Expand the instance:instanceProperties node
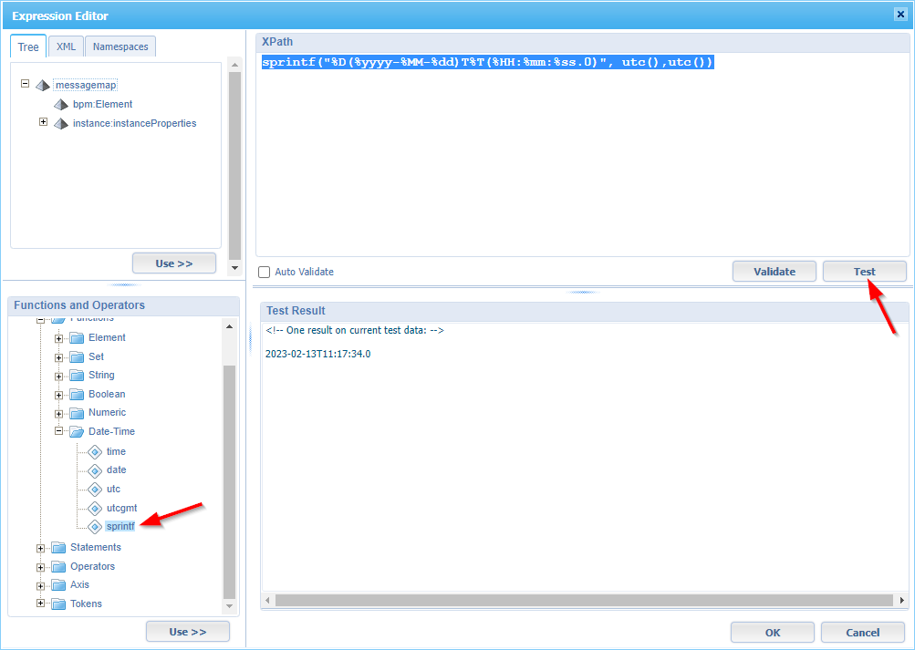 coord(43,122)
